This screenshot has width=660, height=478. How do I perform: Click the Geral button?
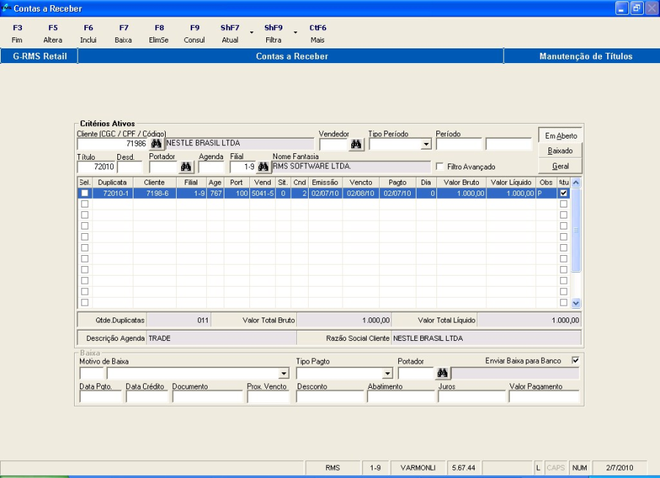point(560,166)
